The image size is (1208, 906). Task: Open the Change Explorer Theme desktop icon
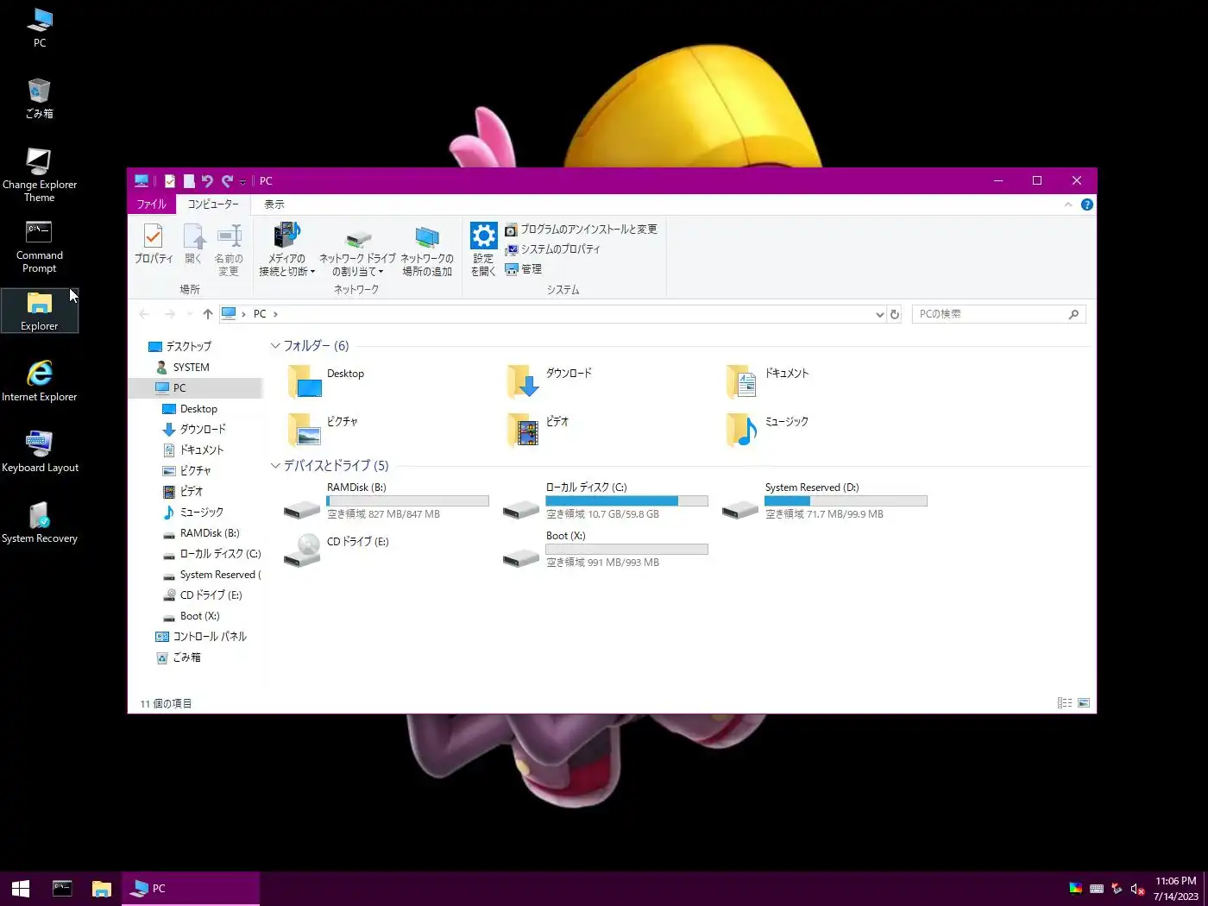39,175
